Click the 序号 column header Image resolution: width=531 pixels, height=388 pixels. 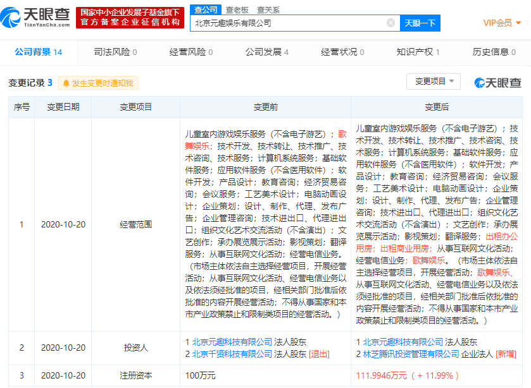pos(22,107)
